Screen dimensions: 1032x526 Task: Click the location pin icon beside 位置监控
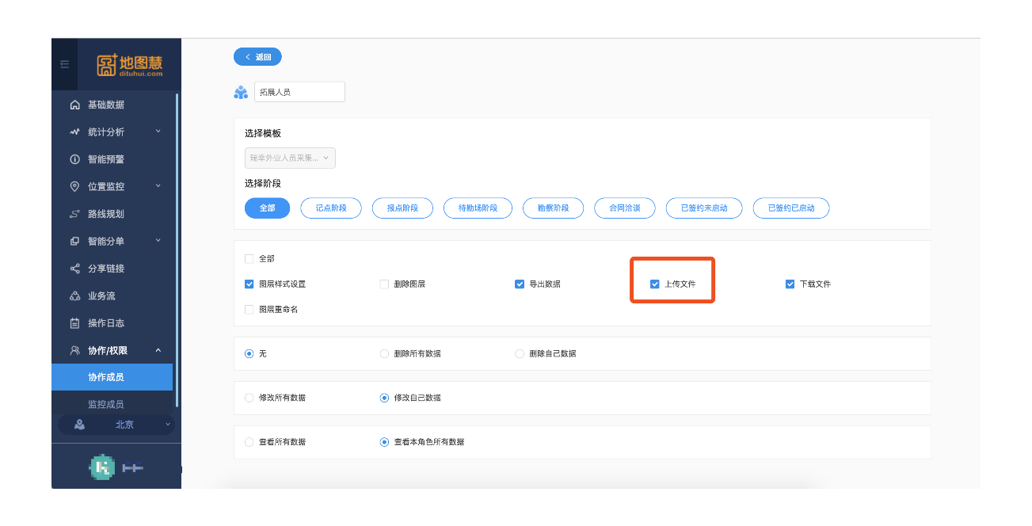75,187
